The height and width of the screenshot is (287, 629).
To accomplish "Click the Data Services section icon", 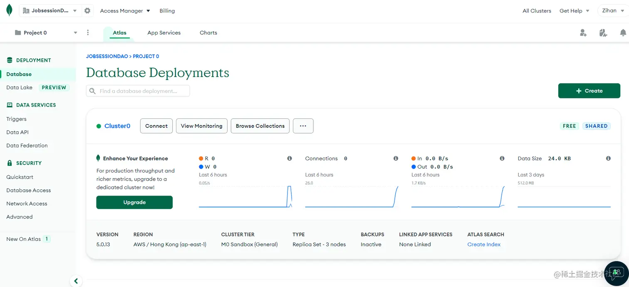I will pos(10,105).
